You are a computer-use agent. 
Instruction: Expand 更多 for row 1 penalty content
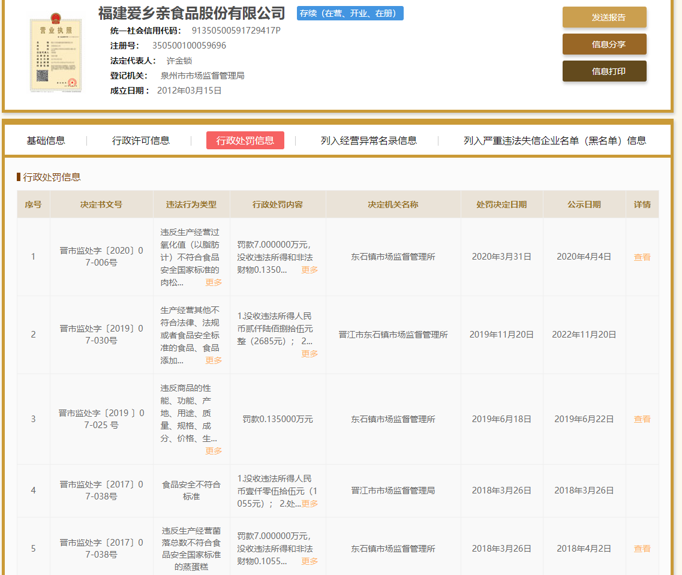pos(310,270)
